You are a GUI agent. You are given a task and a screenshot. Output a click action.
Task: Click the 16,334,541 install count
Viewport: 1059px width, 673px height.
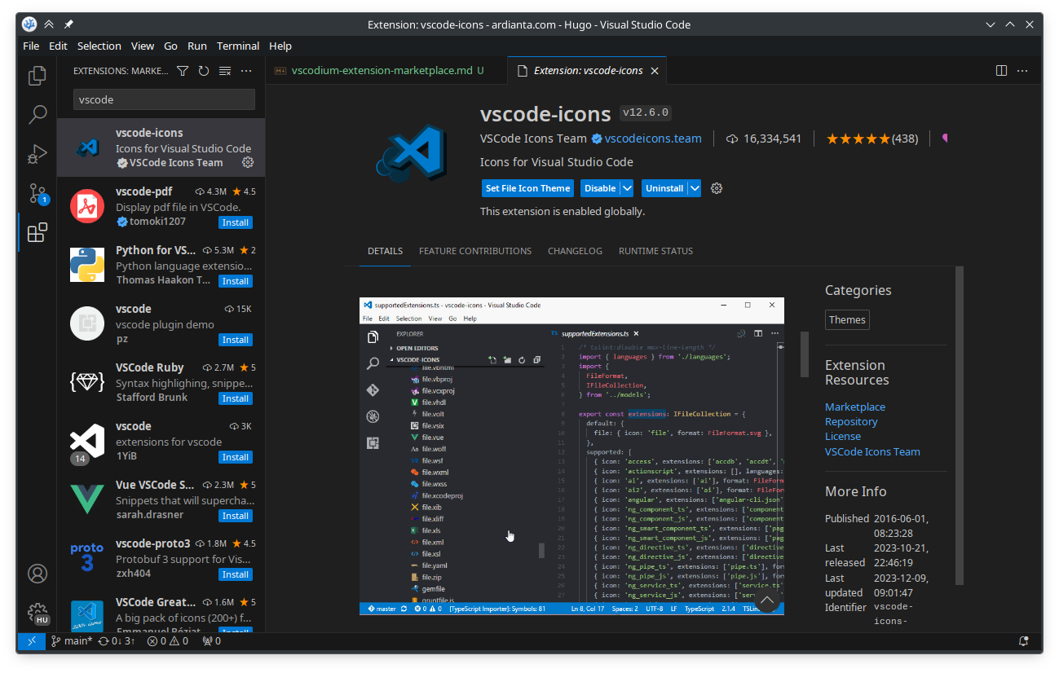(x=764, y=139)
